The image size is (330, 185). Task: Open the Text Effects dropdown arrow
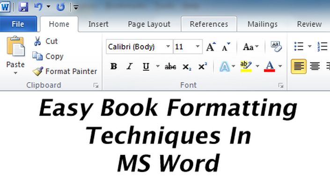(234, 66)
